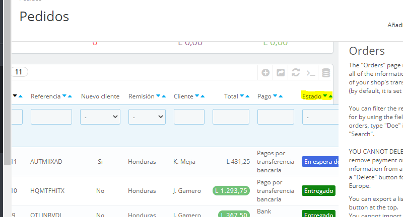Sort Total column ascending
The image size is (403, 217).
(247, 96)
